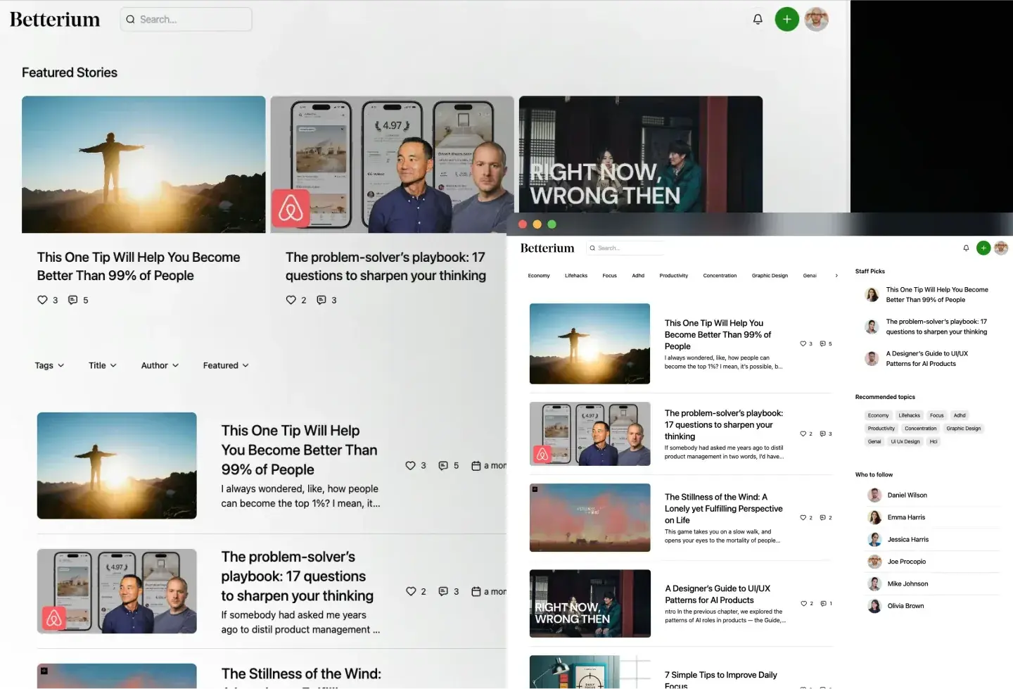
Task: Open notifications bell on the large background page
Action: coord(758,19)
